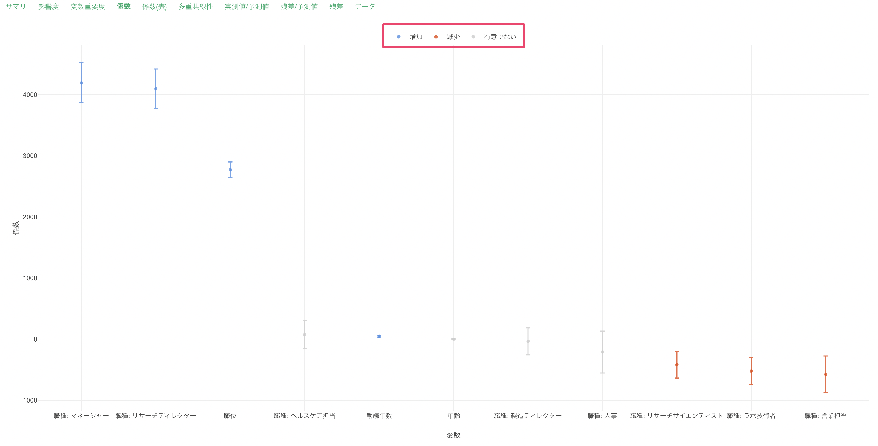Click the 職種: ラボ技術者 coefficient point

(x=751, y=371)
